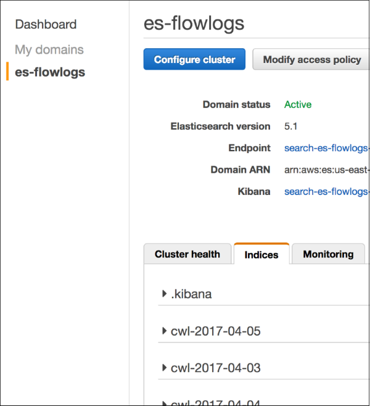The width and height of the screenshot is (370, 406).
Task: Expand the cwl-2017-04-05 index arrow
Action: tap(164, 331)
